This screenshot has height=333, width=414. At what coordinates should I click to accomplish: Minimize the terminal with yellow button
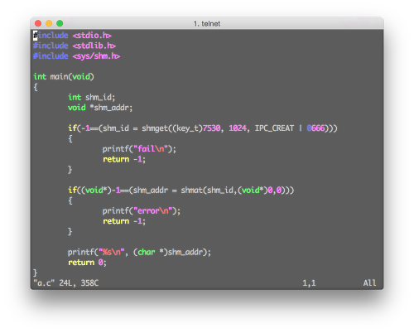49,23
